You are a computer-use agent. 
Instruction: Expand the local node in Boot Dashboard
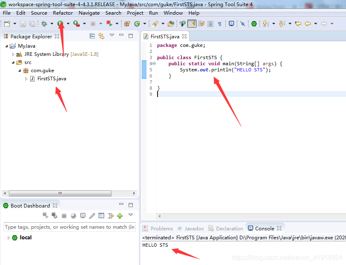point(8,237)
